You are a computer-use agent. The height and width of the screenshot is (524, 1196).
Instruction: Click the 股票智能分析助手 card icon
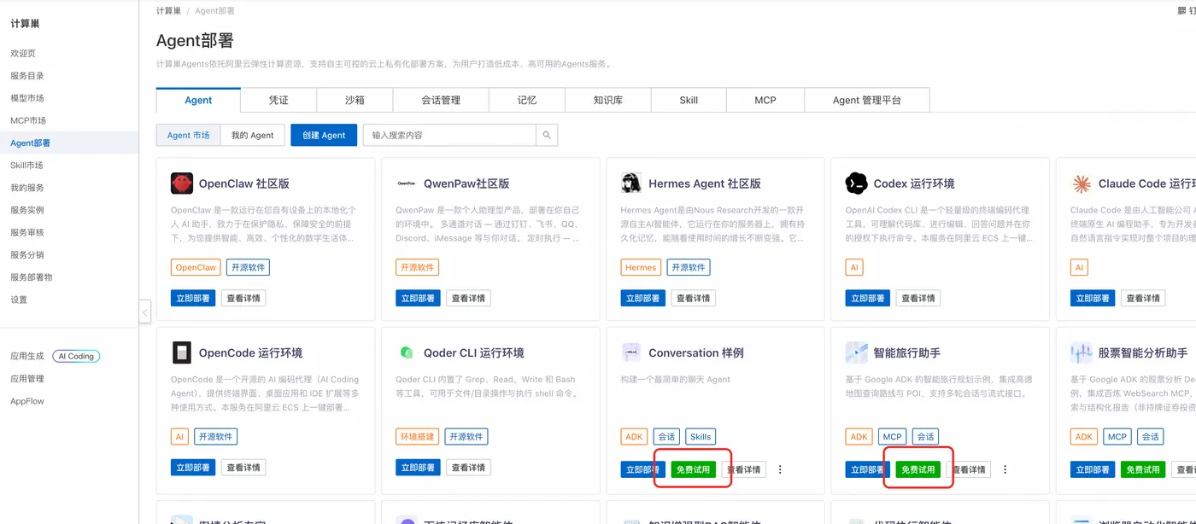(x=1082, y=352)
